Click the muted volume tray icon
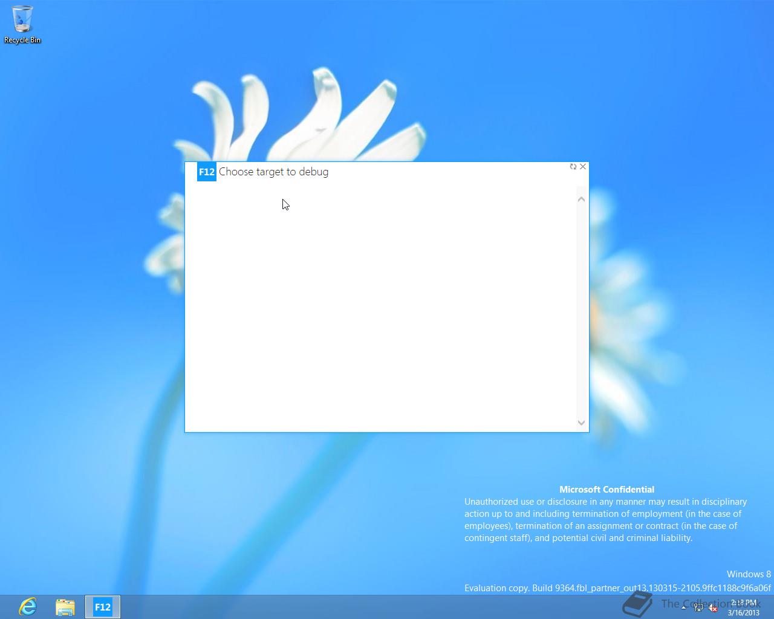 coord(713,608)
